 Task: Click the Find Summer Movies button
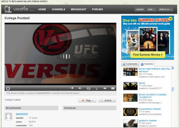coord(148,55)
